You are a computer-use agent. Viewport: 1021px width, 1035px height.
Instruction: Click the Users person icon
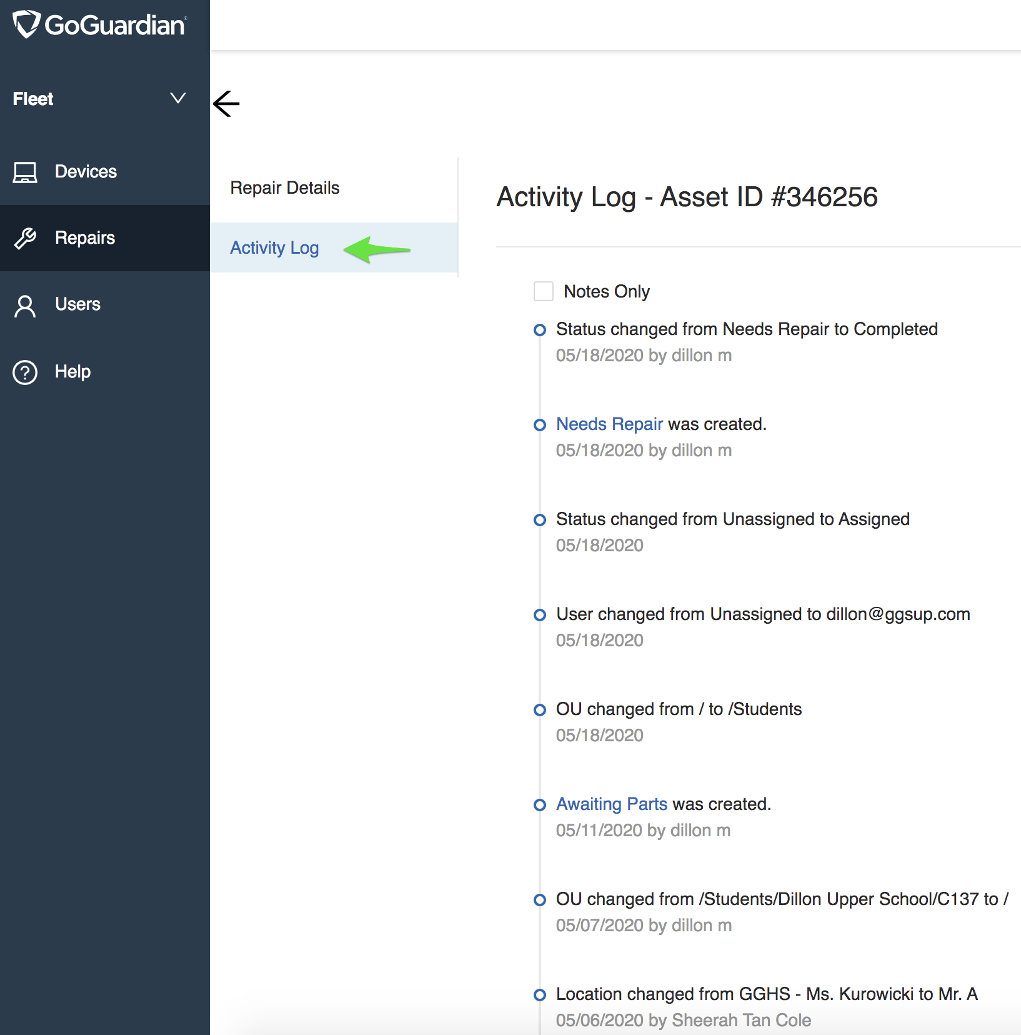[x=25, y=306]
